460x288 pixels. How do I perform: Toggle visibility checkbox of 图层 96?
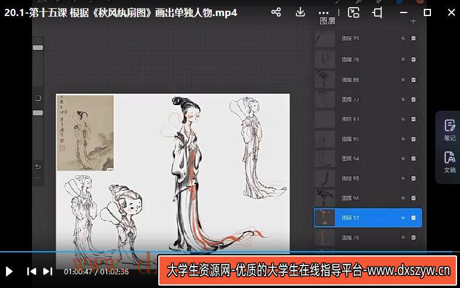pos(413,198)
